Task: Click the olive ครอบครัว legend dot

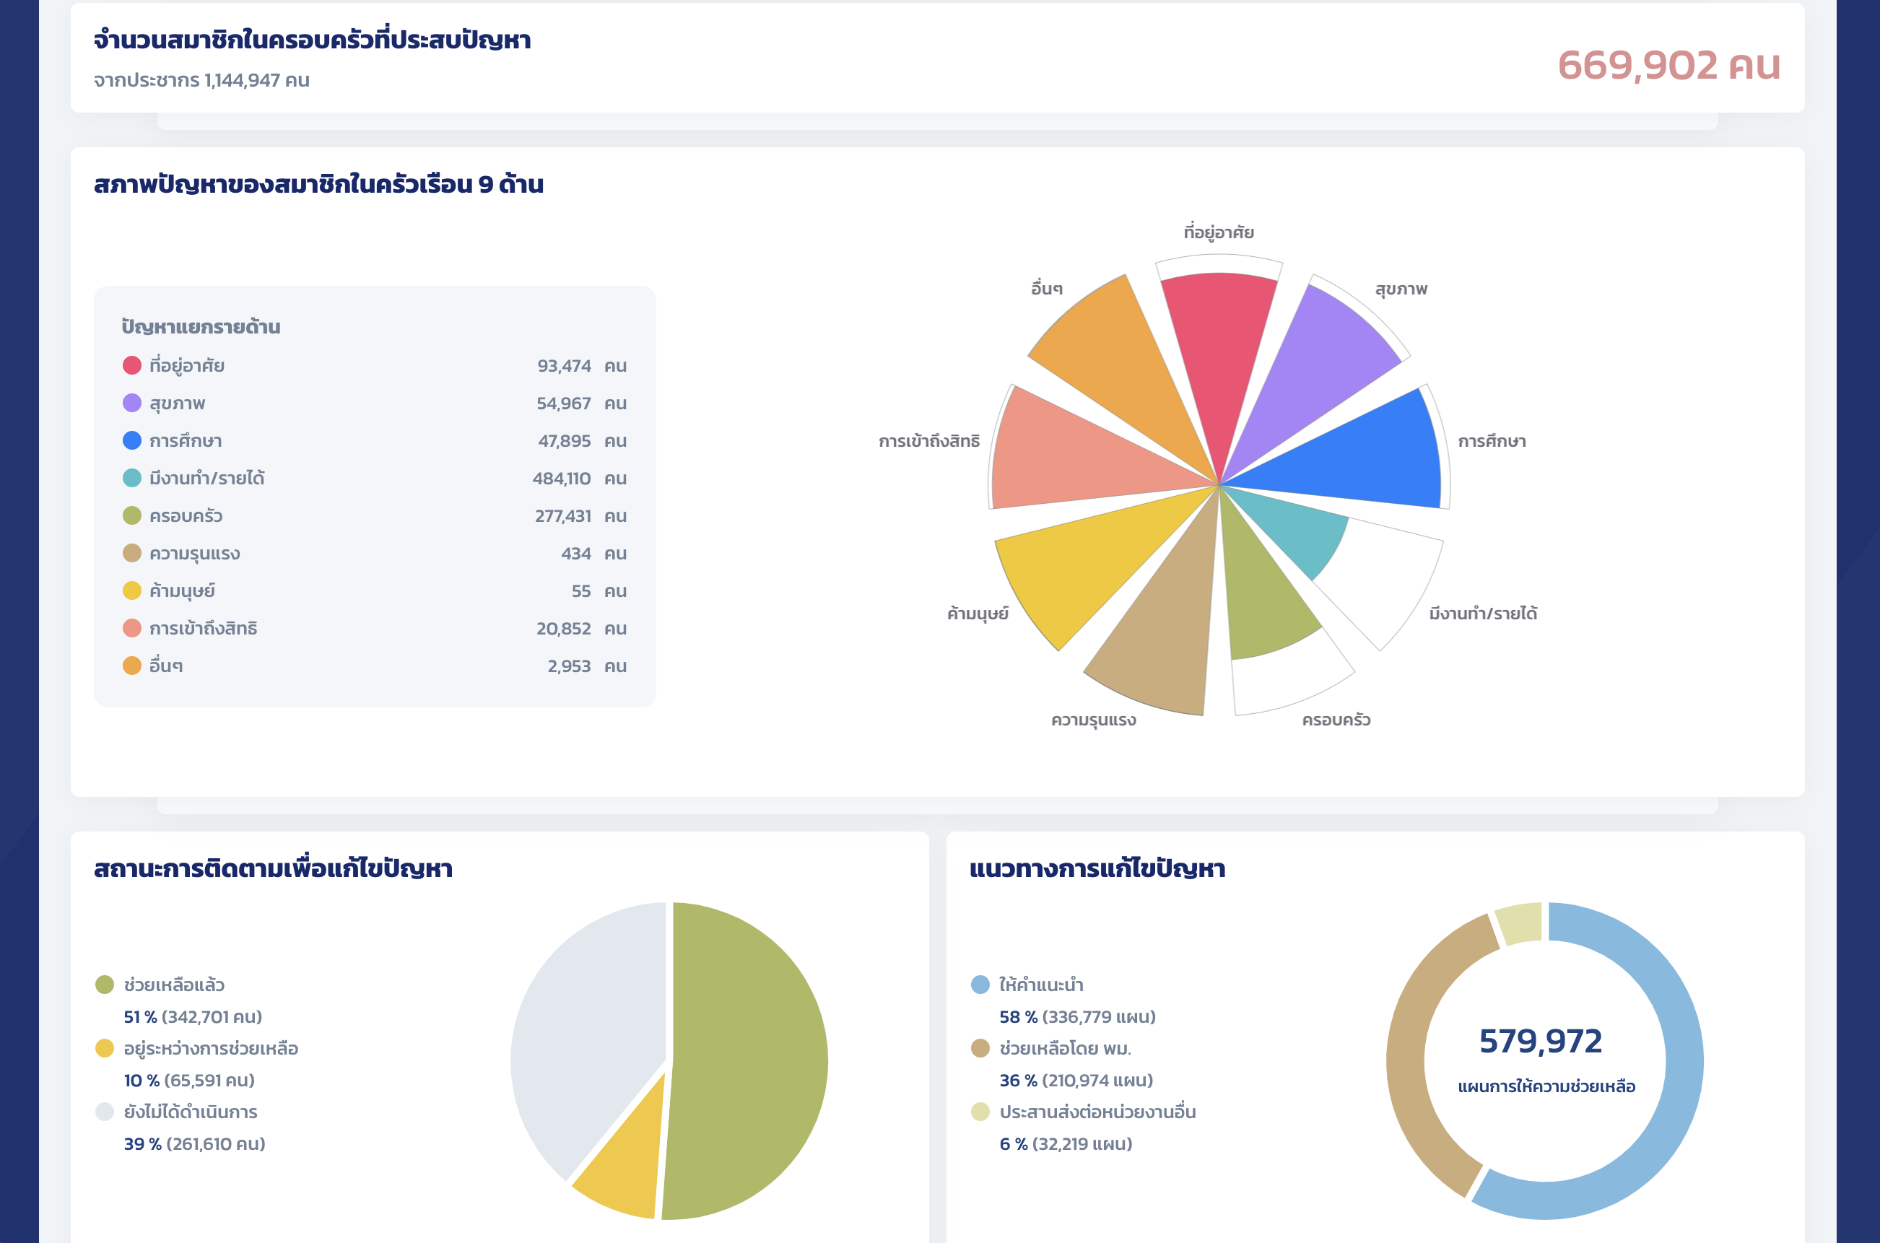Action: pyautogui.click(x=131, y=515)
